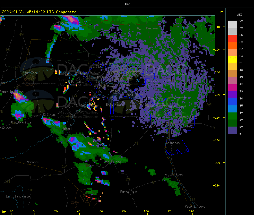The width and height of the screenshot is (254, 215).
Task: Click the 100 km horizontal axis tick
Action: (x=146, y=211)
